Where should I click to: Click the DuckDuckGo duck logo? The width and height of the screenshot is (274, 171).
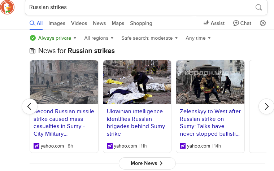pos(7,7)
